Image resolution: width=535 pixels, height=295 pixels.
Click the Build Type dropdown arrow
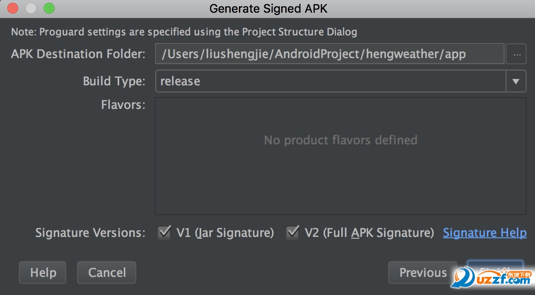516,81
